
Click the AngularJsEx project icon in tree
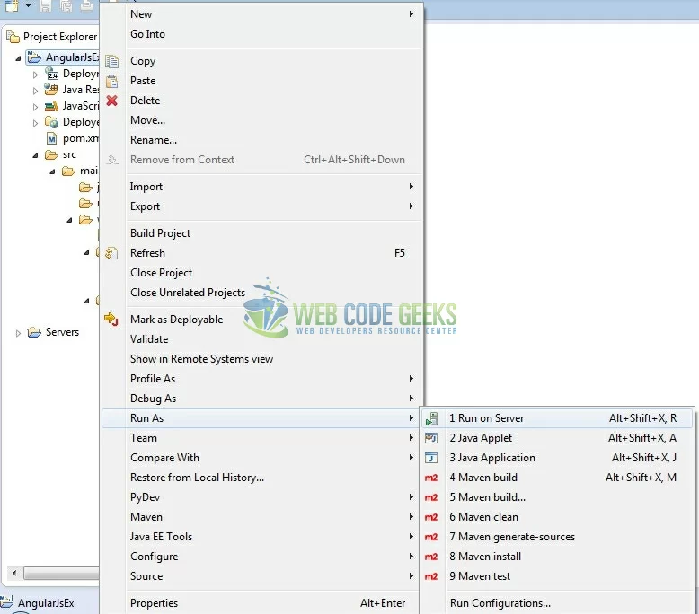pos(34,57)
